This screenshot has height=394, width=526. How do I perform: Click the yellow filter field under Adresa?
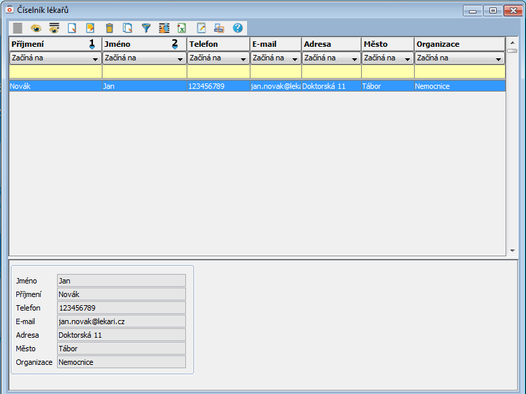331,72
